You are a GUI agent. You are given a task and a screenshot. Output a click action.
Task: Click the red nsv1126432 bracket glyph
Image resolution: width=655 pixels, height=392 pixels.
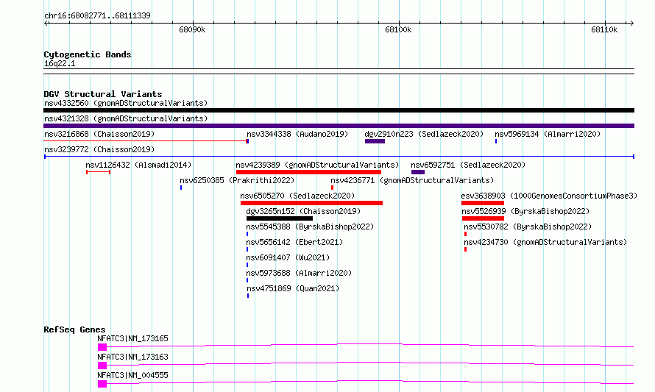(98, 172)
